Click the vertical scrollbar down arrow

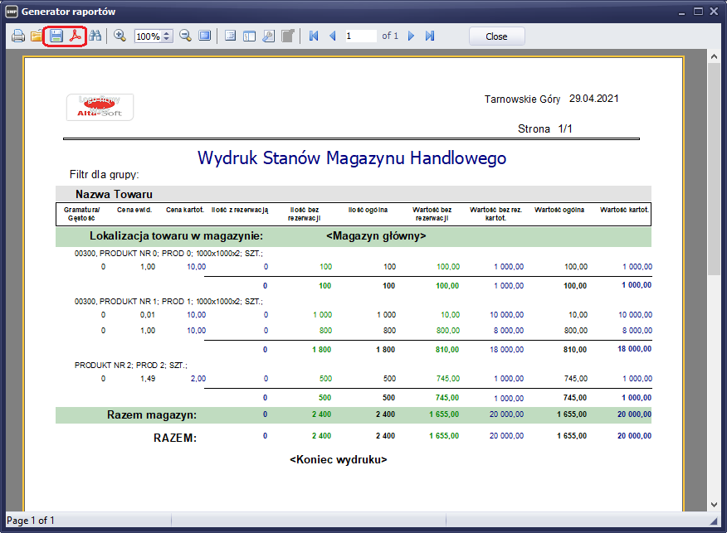tap(713, 504)
